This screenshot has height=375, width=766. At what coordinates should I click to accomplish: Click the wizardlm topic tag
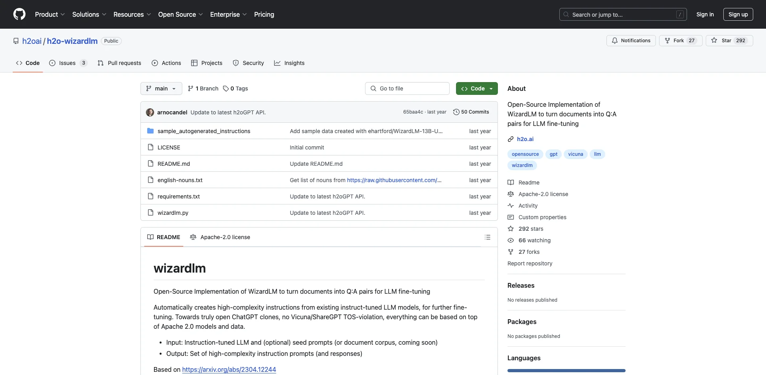pos(522,165)
